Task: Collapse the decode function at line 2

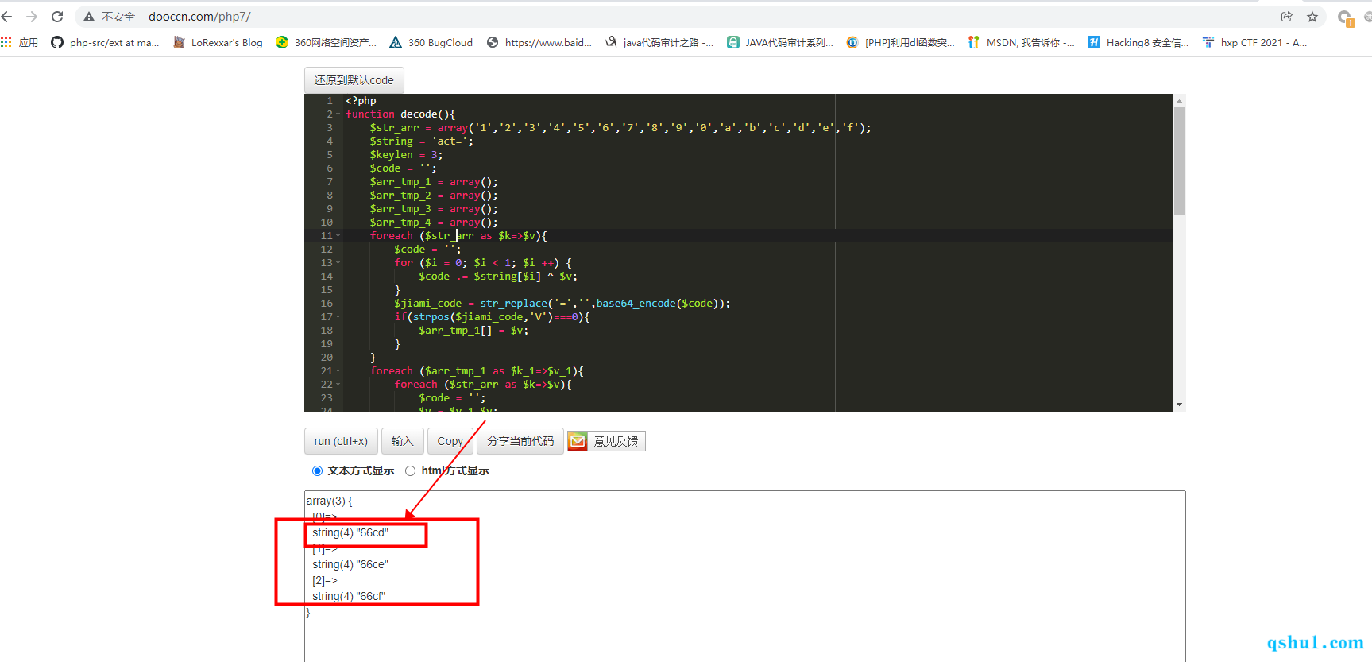Action: 338,114
